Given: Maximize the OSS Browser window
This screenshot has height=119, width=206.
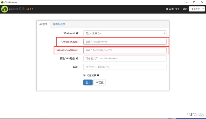Looking at the screenshot, I should pos(194,2).
